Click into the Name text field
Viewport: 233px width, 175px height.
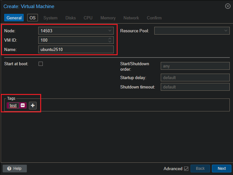(76, 49)
